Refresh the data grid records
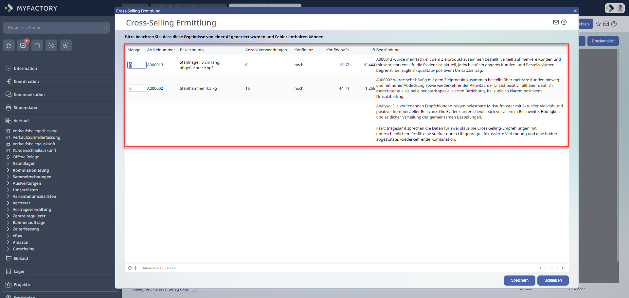The height and width of the screenshot is (298, 629). (130, 268)
